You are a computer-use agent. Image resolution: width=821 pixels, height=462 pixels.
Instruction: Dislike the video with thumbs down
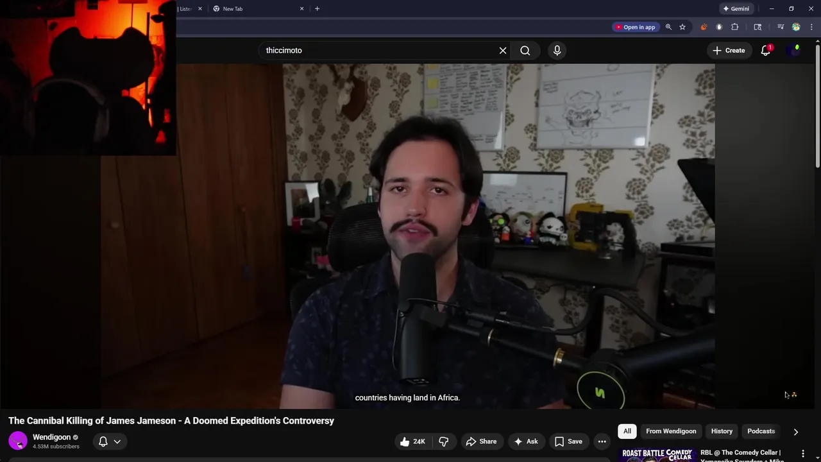pyautogui.click(x=444, y=441)
